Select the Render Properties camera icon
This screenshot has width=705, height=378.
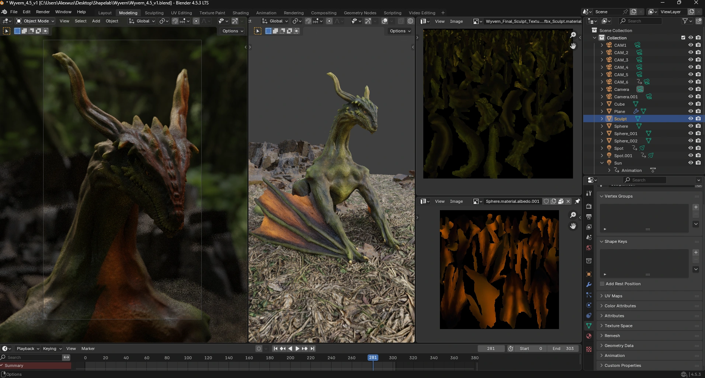tap(589, 206)
